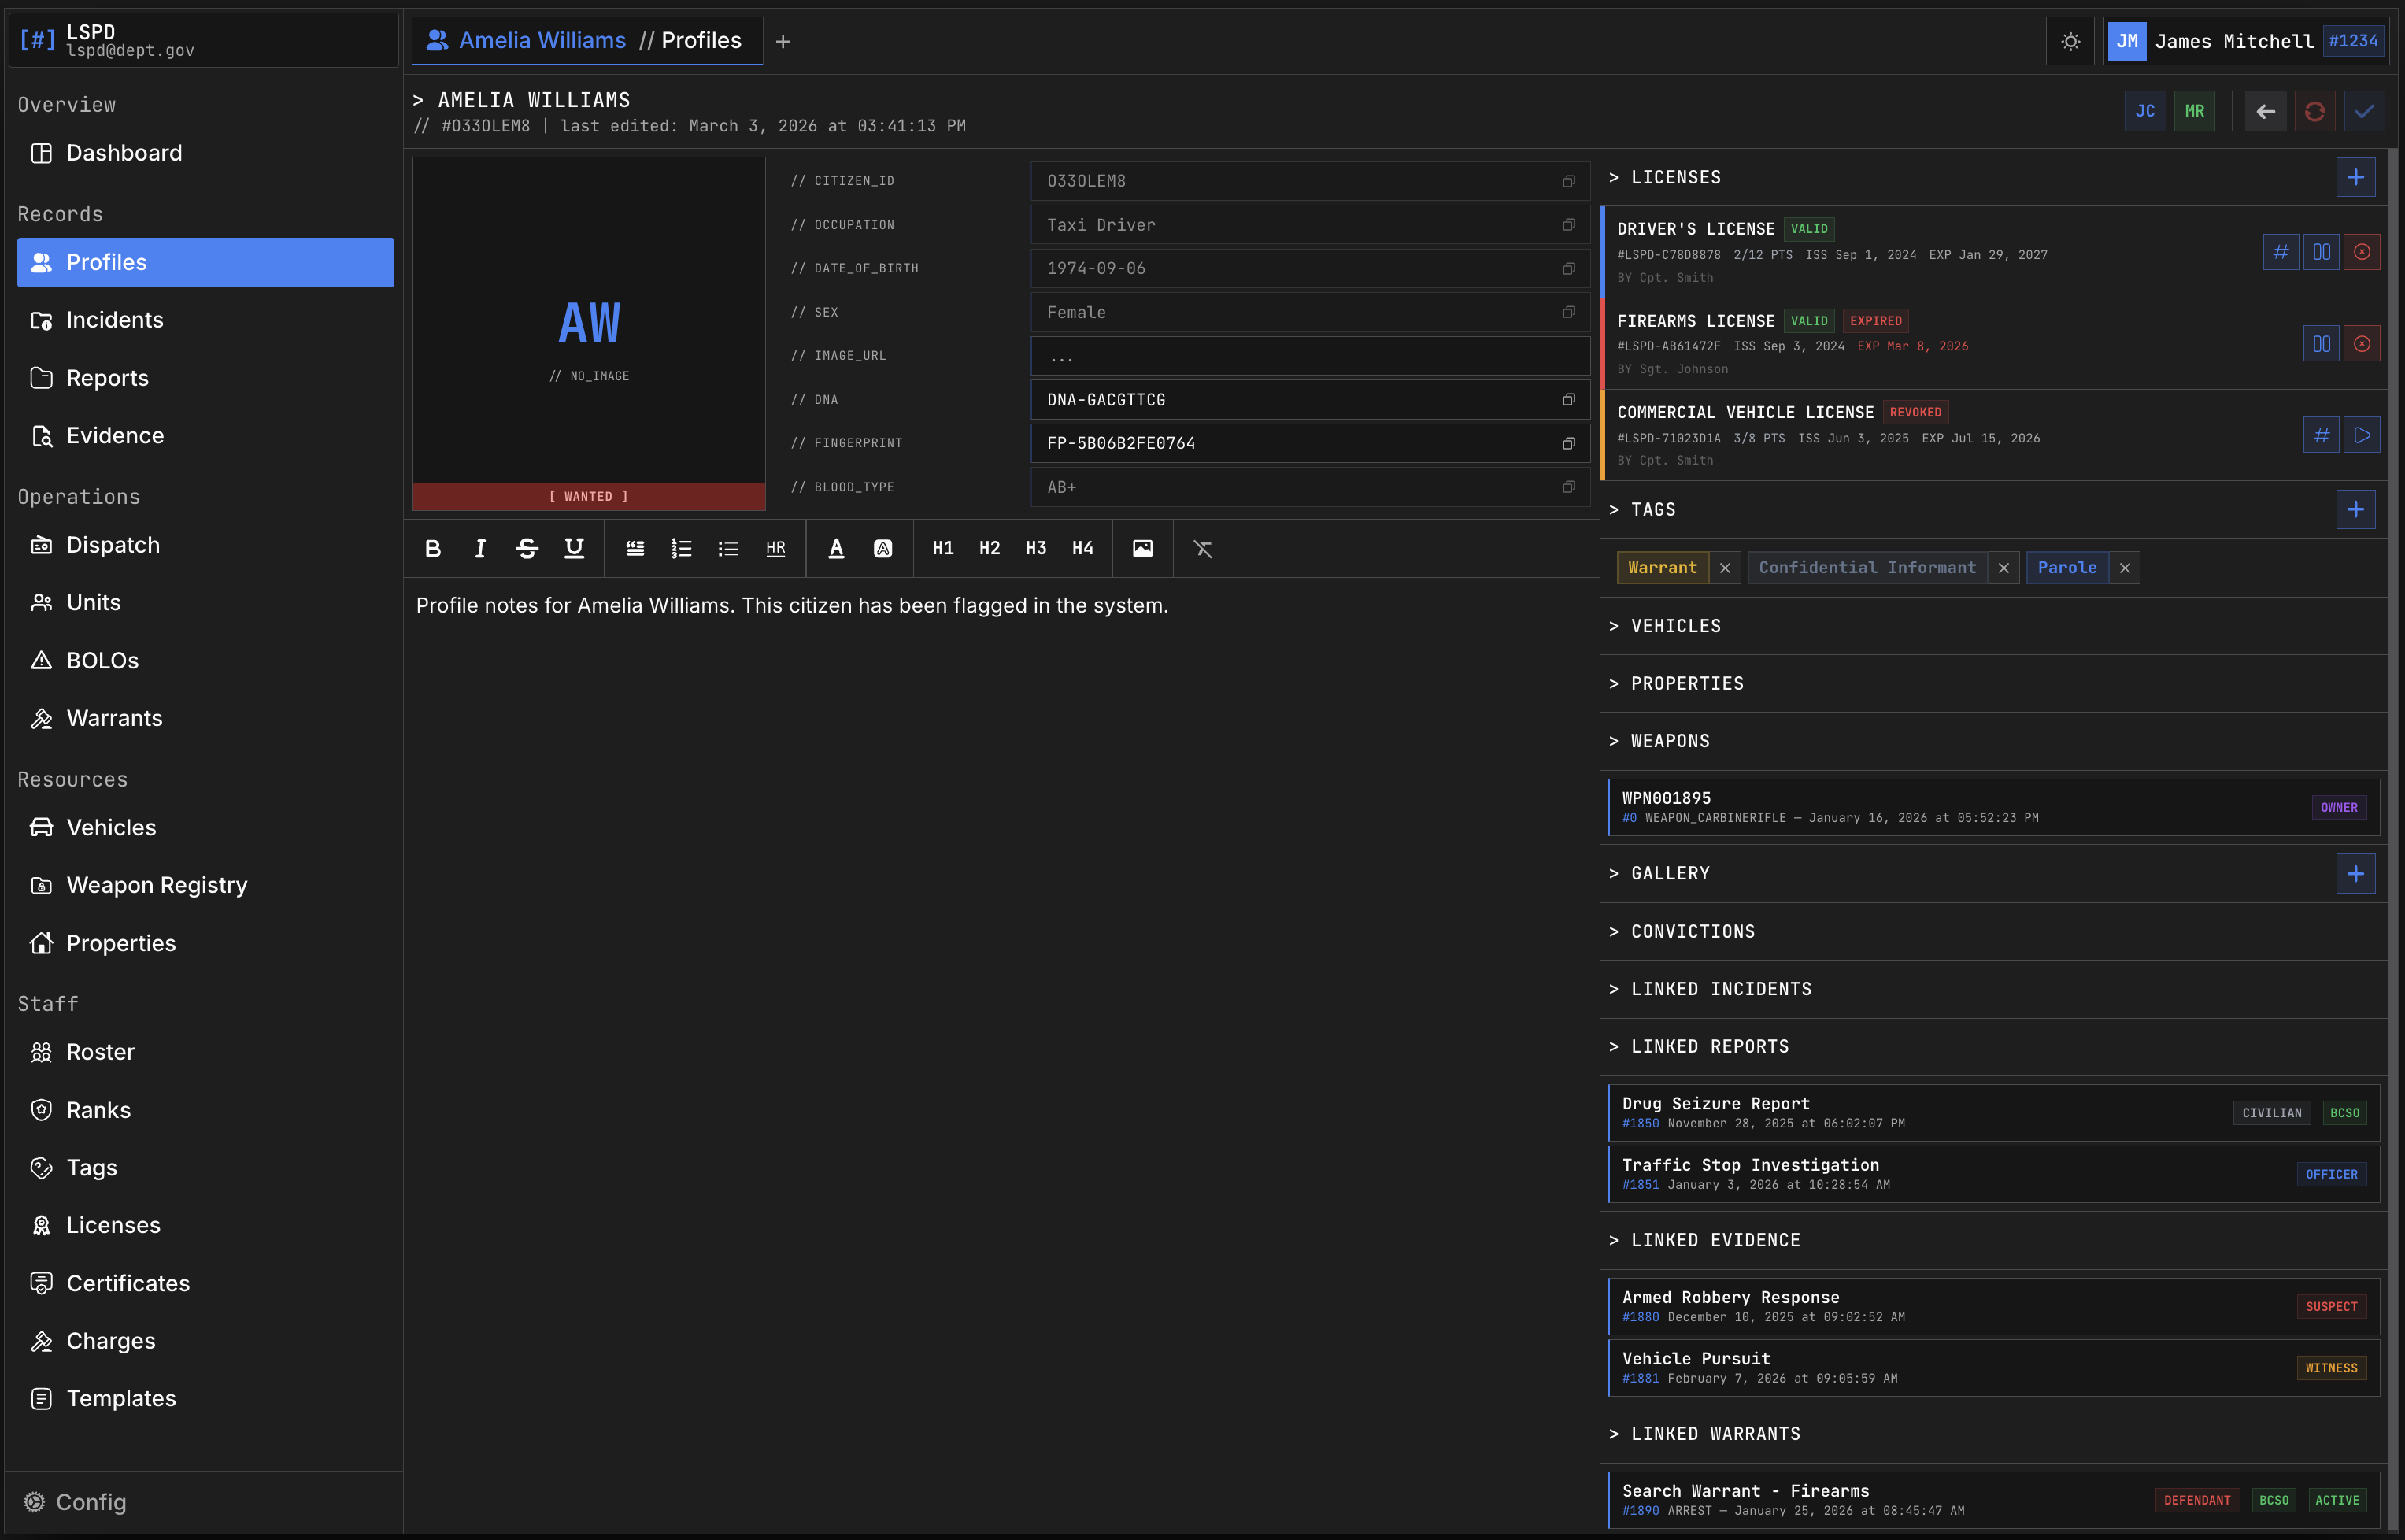This screenshot has width=2405, height=1540.
Task: Click the Bold formatting icon
Action: (x=433, y=548)
